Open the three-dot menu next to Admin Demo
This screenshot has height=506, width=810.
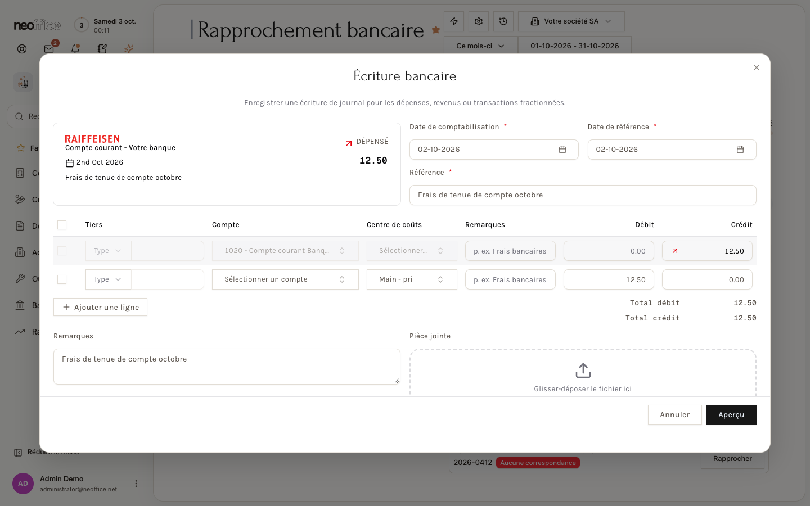pyautogui.click(x=136, y=484)
